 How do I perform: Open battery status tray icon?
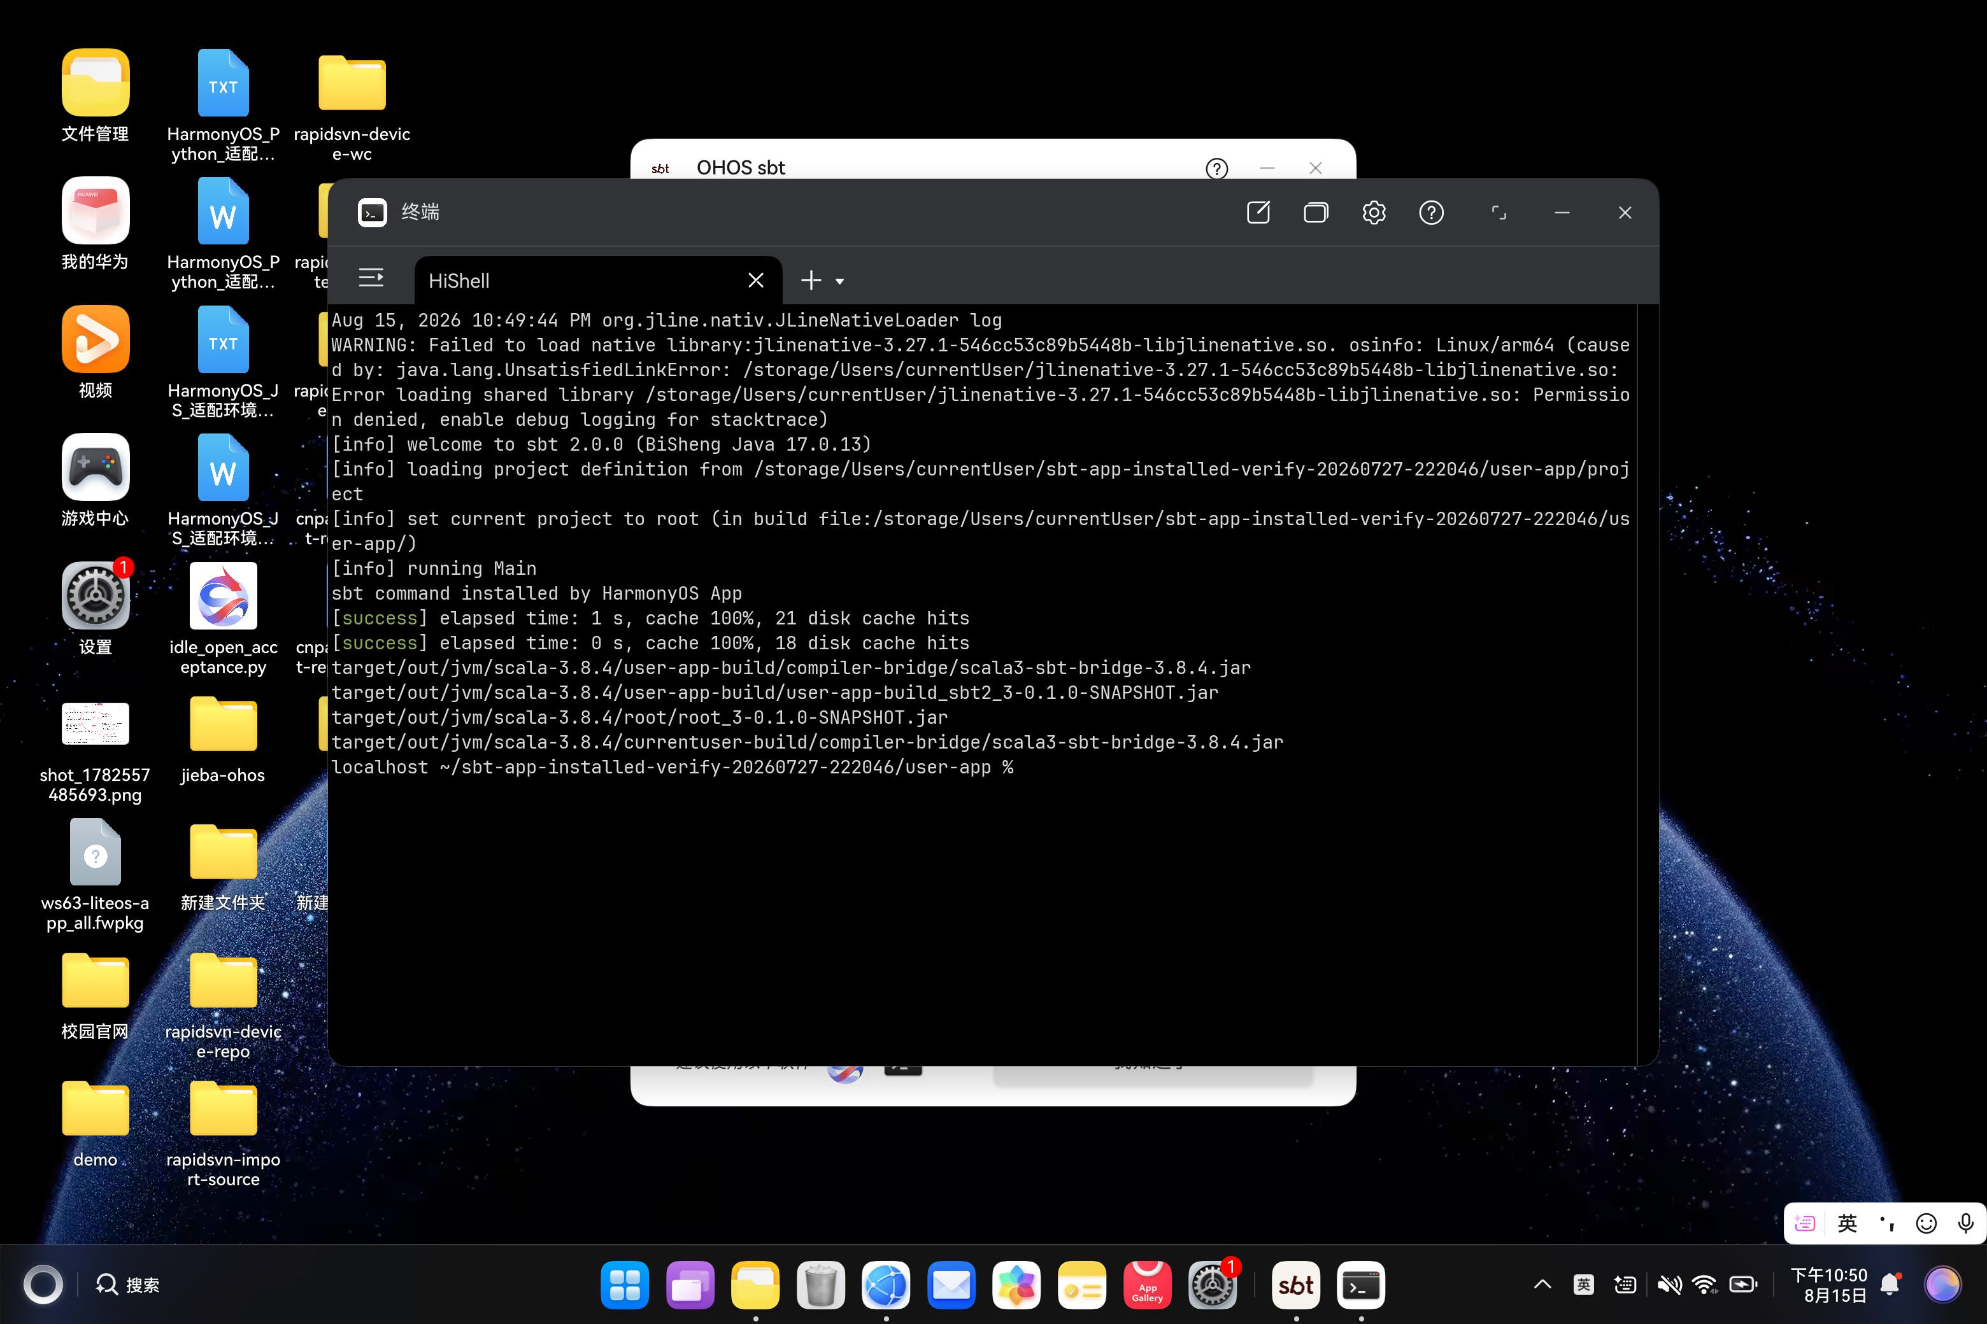click(x=1744, y=1285)
